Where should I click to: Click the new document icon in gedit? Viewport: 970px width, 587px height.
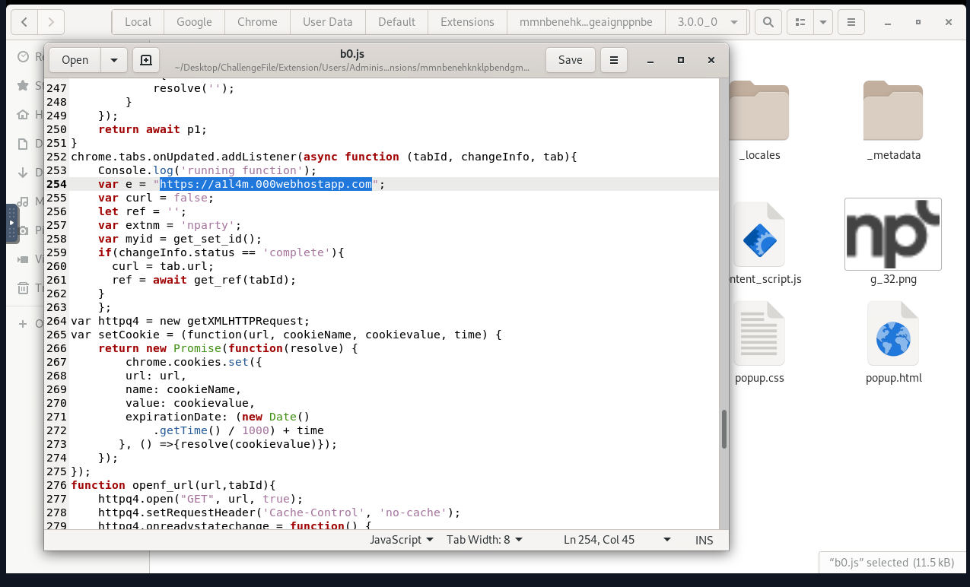146,60
